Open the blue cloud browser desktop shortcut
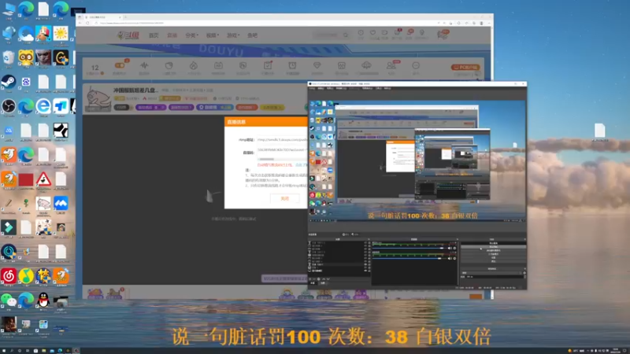The width and height of the screenshot is (630, 354). pyautogui.click(x=26, y=34)
